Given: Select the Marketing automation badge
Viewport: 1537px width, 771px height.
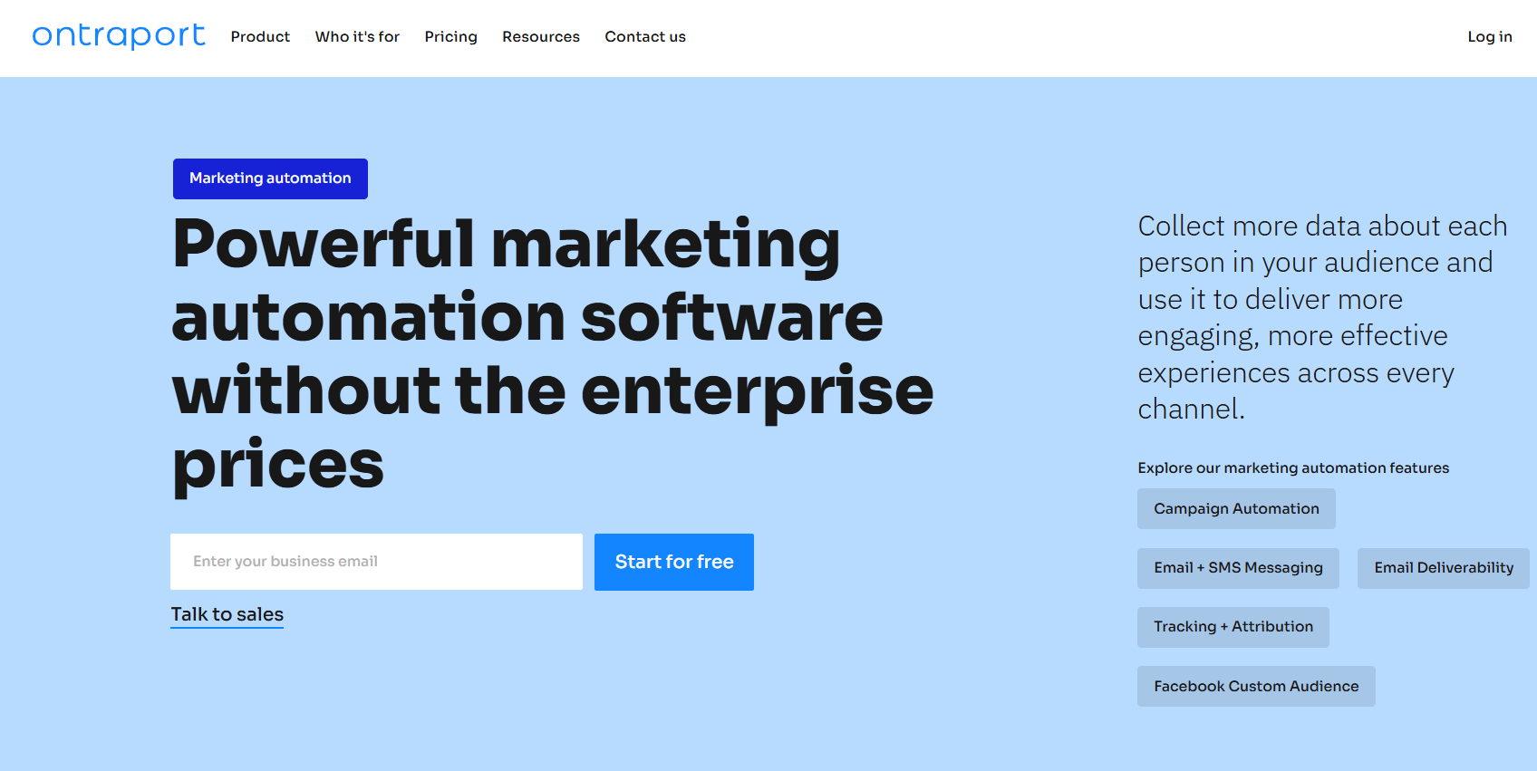Looking at the screenshot, I should click(x=270, y=178).
